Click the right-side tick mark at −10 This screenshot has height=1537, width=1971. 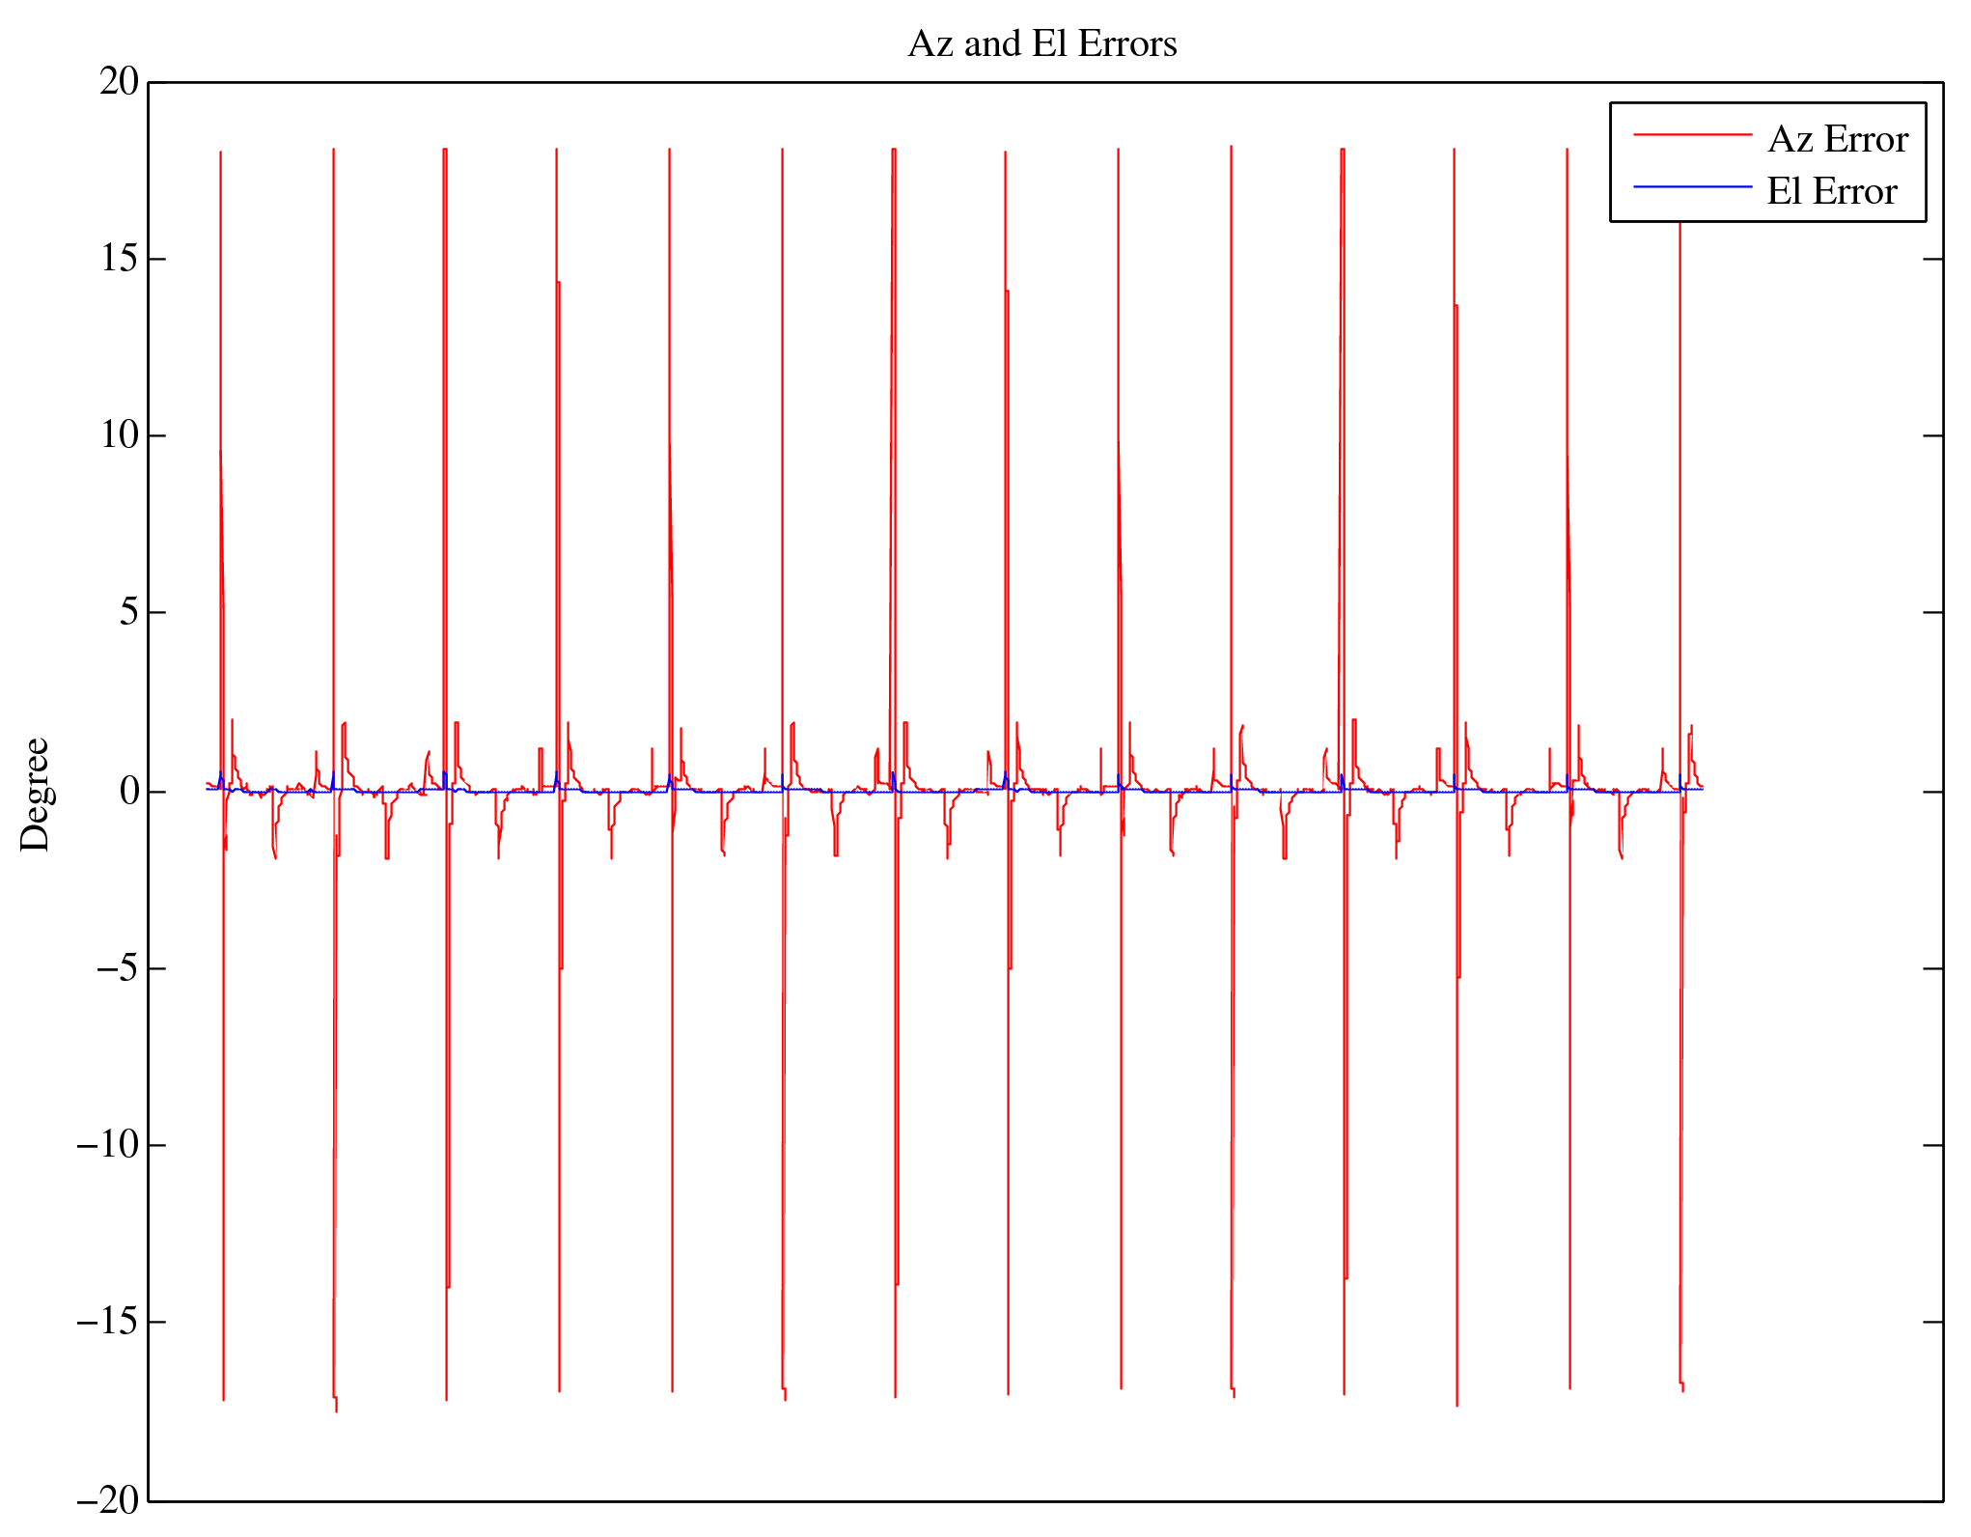[1932, 1145]
